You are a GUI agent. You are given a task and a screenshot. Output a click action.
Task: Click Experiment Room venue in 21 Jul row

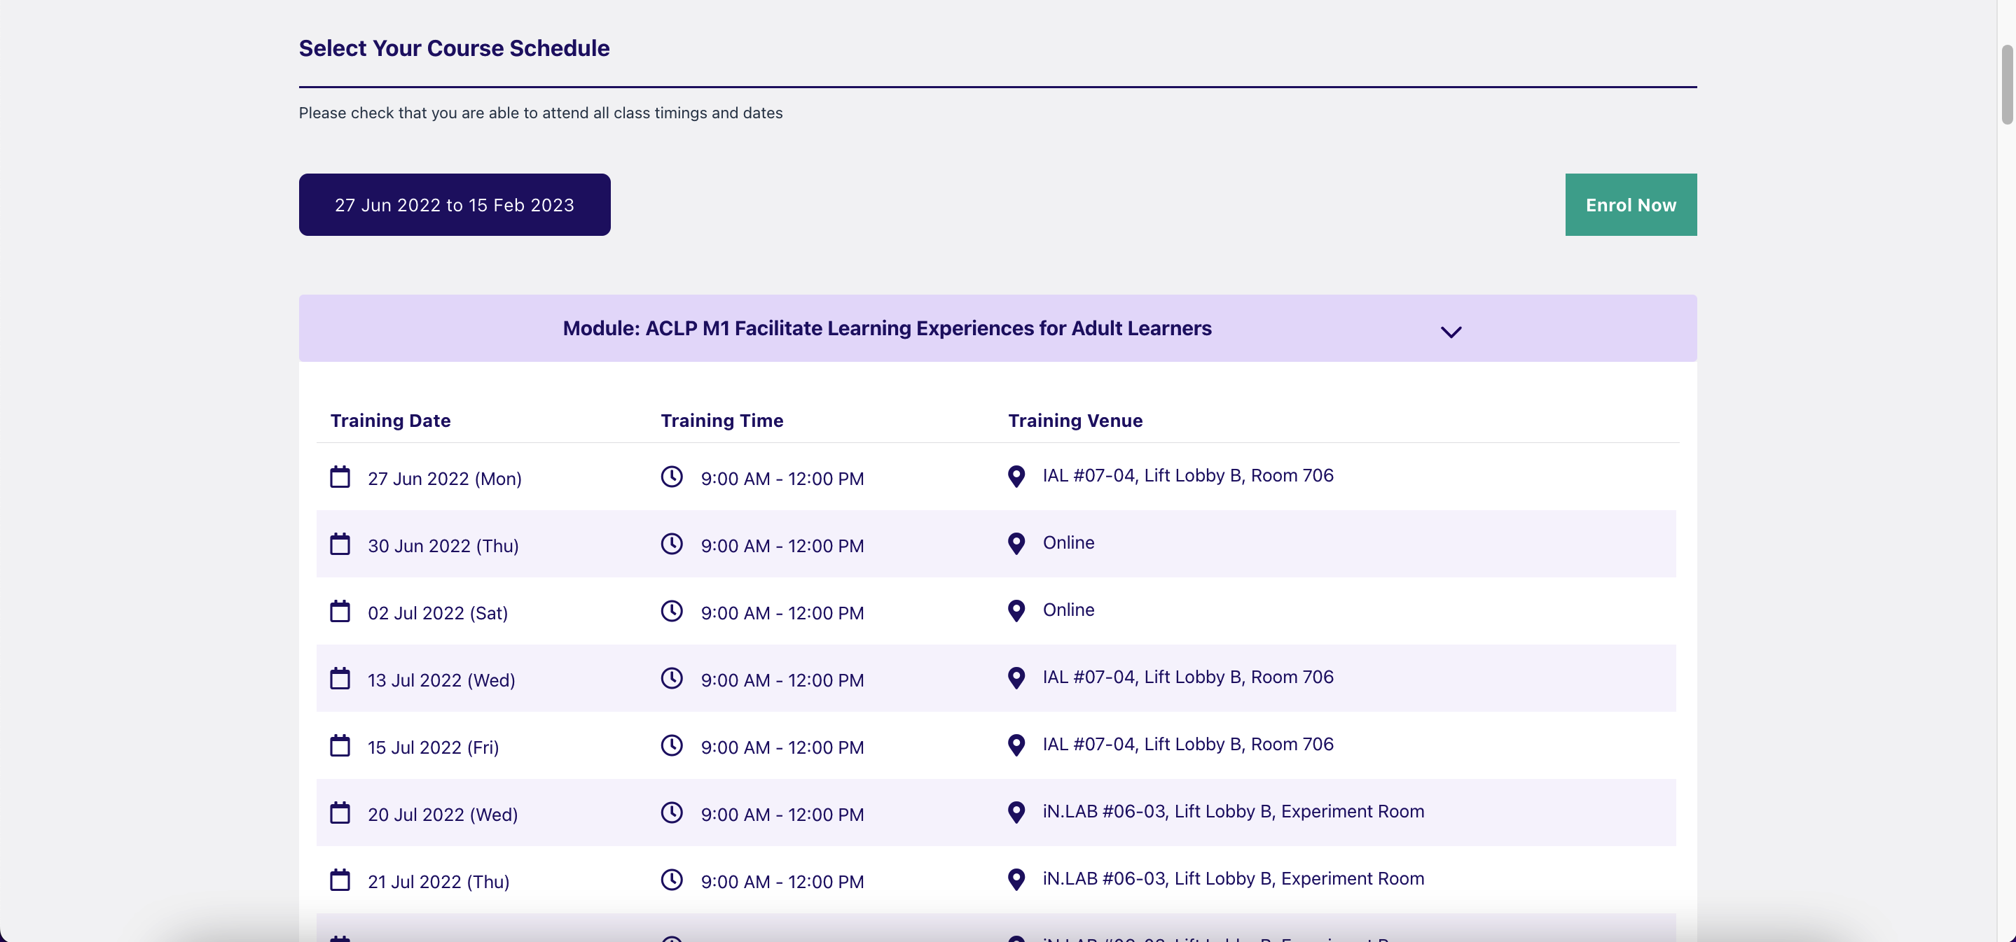click(1233, 879)
